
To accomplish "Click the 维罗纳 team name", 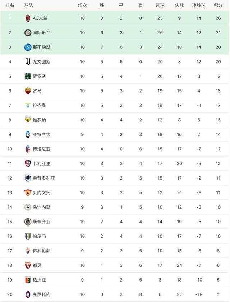I will click(x=40, y=120).
